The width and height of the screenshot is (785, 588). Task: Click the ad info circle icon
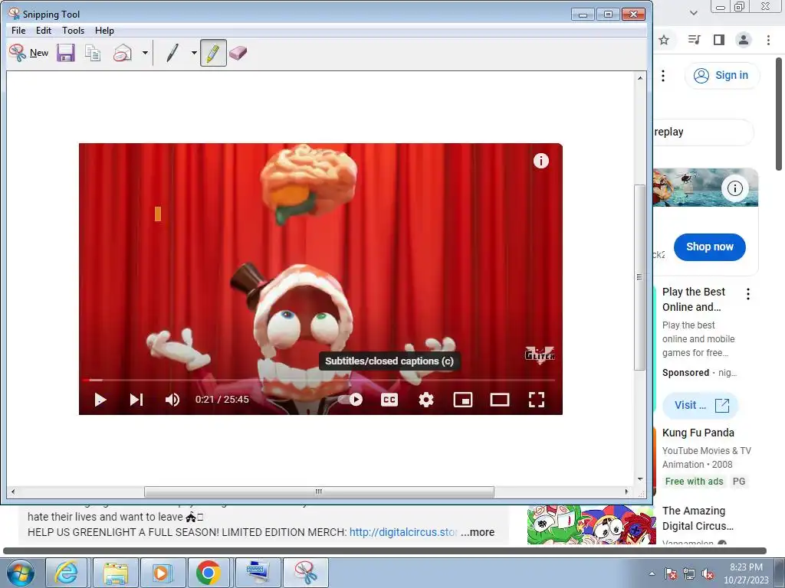point(735,188)
